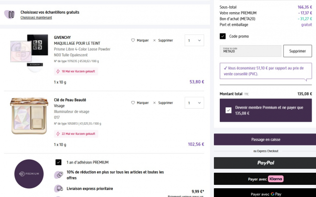The height and width of the screenshot is (197, 316).
Task: Untick the 1 an d'adhésion PREMIUM checkbox
Action: point(58,162)
